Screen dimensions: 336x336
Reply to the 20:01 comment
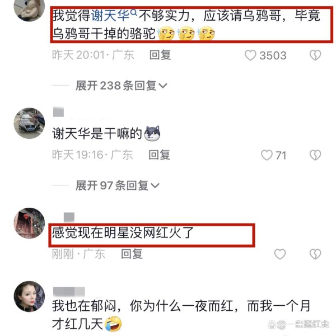pos(160,55)
